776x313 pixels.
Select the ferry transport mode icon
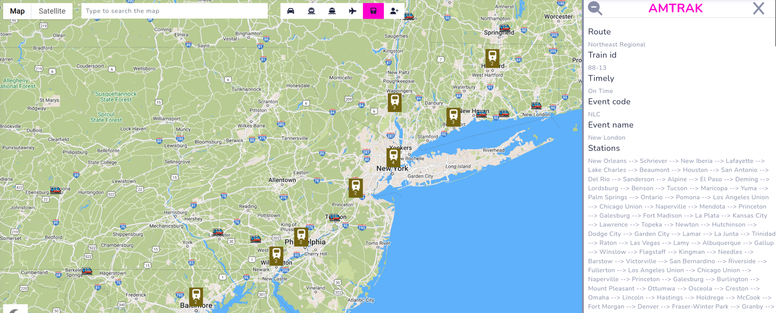(x=311, y=11)
